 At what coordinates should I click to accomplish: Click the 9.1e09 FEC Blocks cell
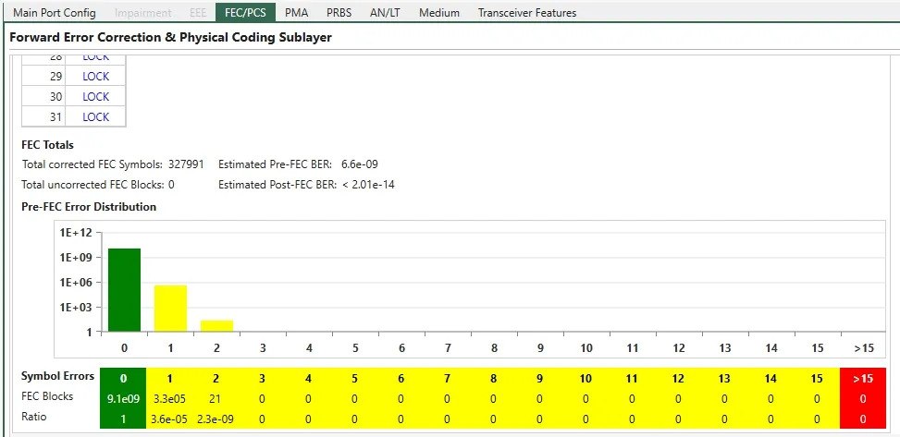pyautogui.click(x=124, y=397)
